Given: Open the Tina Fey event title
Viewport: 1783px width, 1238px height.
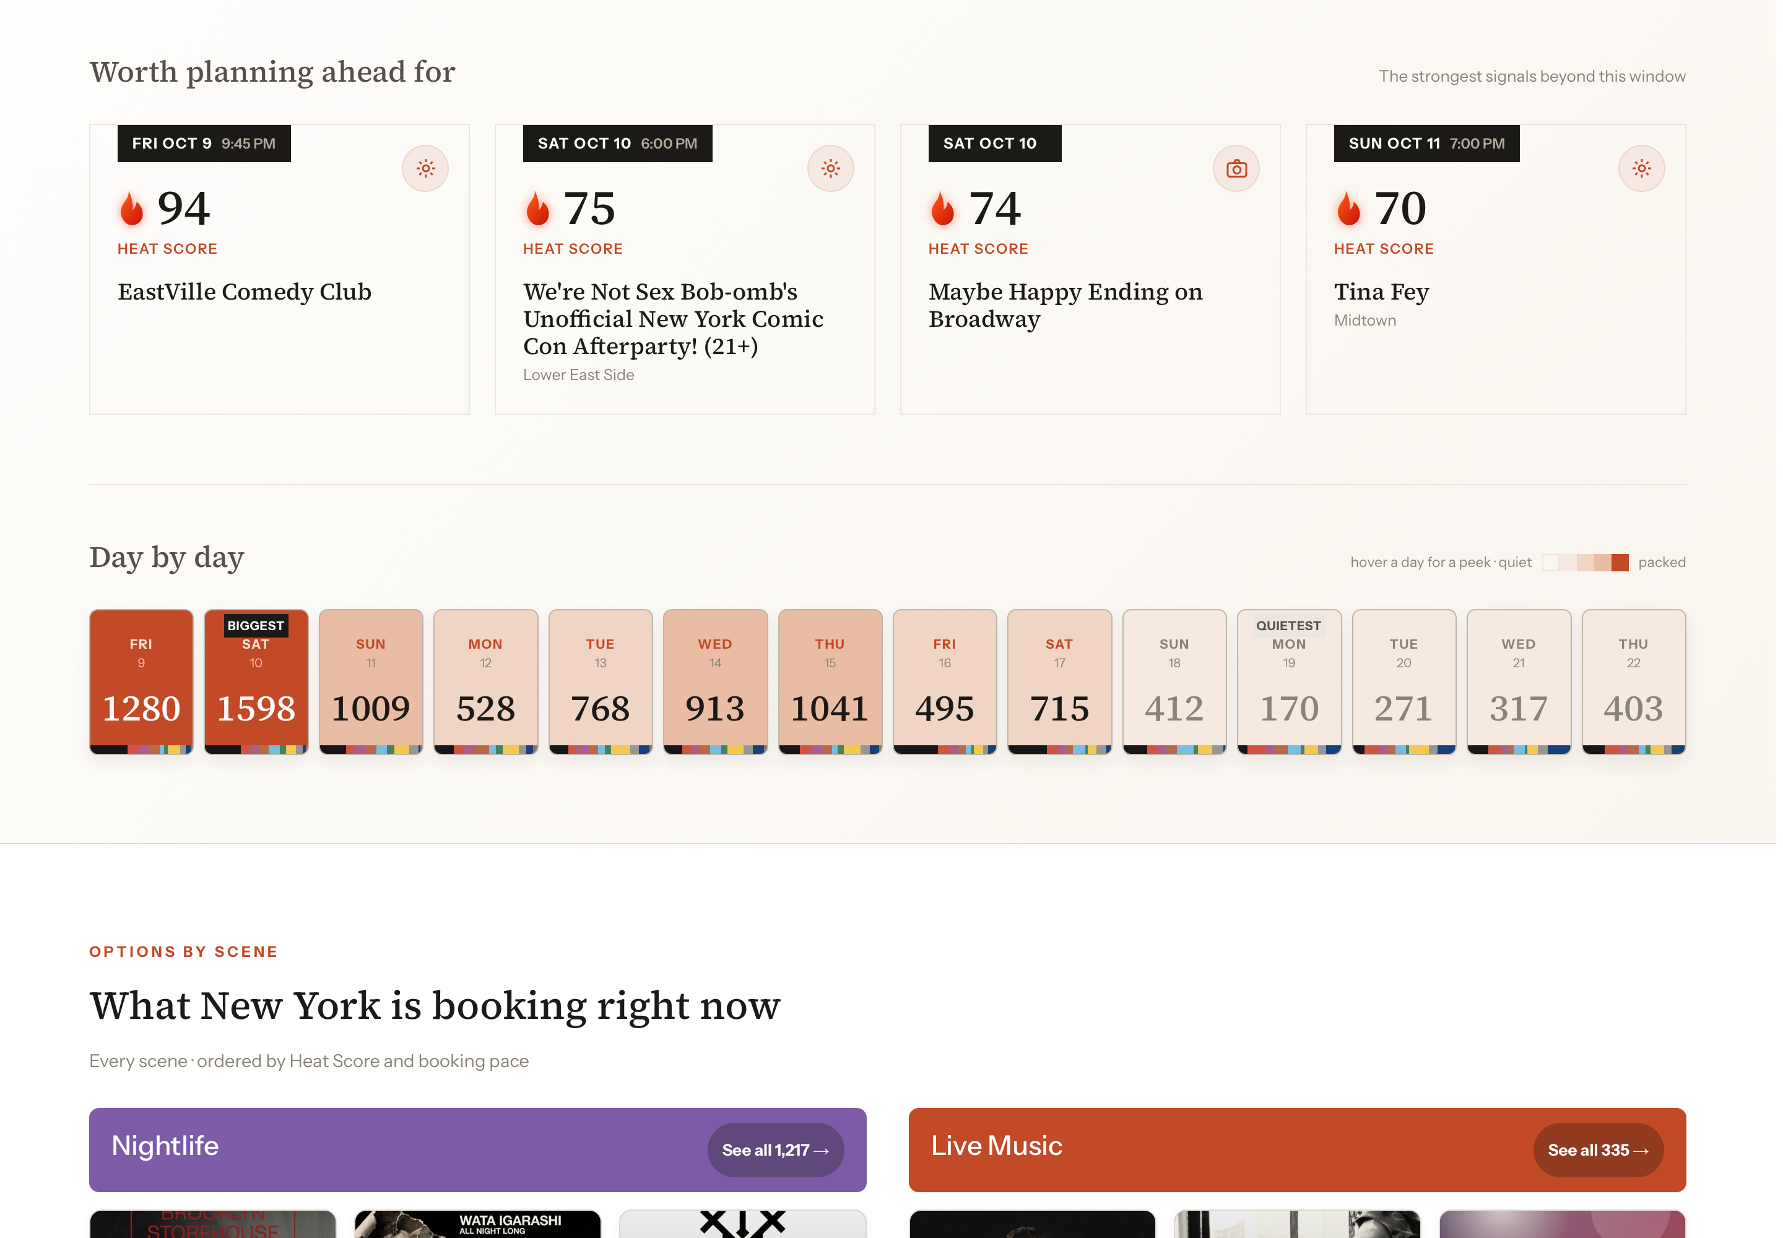Looking at the screenshot, I should (1381, 292).
